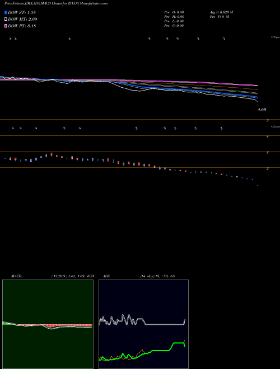This screenshot has width=280, height=369.
Task: Open the dark blue ADX indicator chart
Action: 143,324
